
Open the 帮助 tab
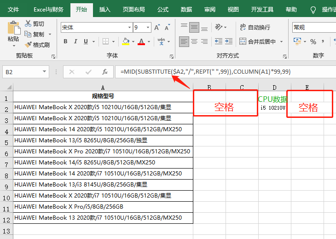(x=291, y=9)
